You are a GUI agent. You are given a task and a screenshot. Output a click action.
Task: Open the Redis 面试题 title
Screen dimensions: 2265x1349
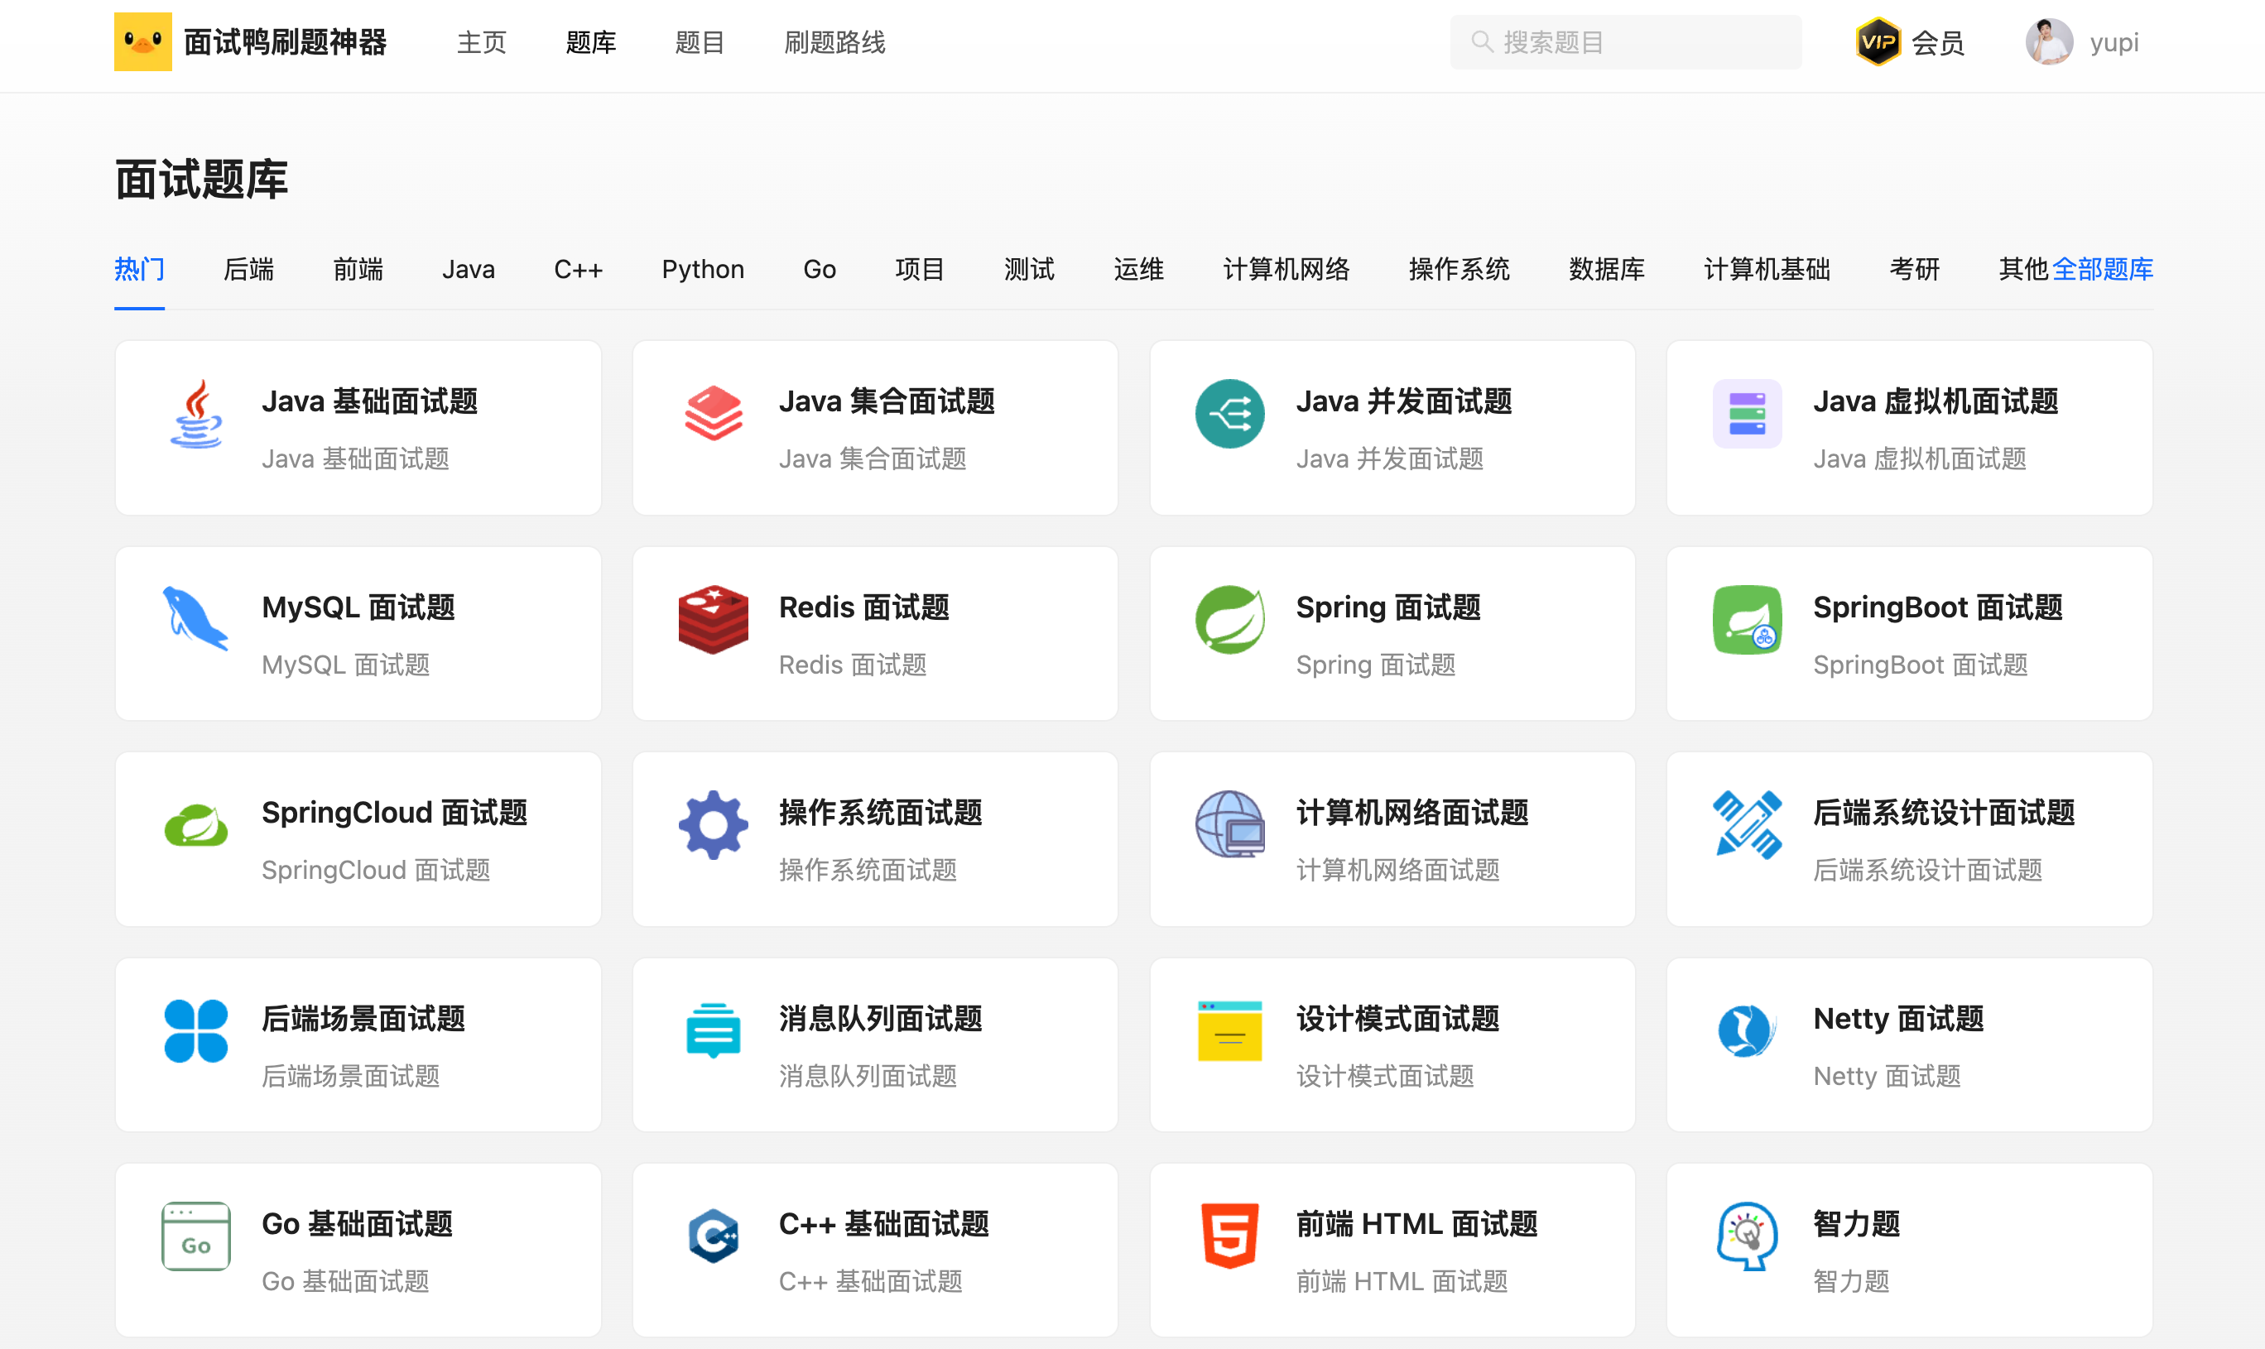[x=863, y=607]
